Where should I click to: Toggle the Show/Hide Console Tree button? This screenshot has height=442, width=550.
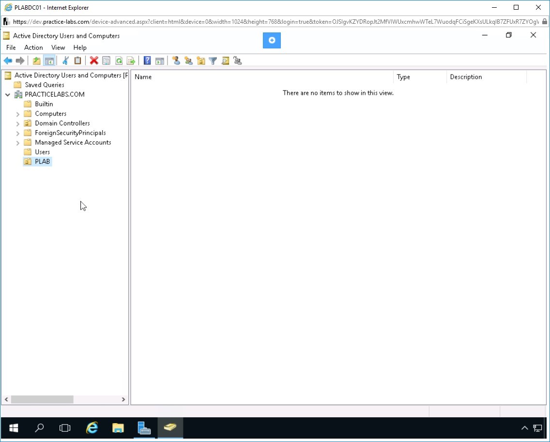click(49, 61)
